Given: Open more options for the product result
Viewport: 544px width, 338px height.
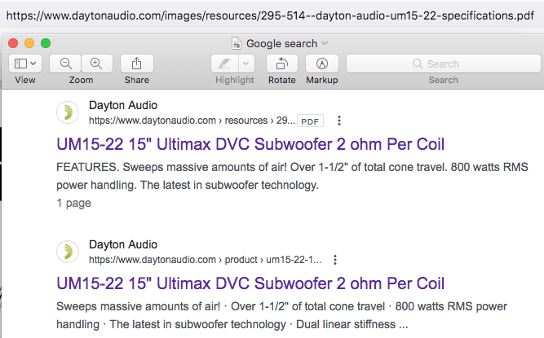Looking at the screenshot, I should click(x=335, y=260).
